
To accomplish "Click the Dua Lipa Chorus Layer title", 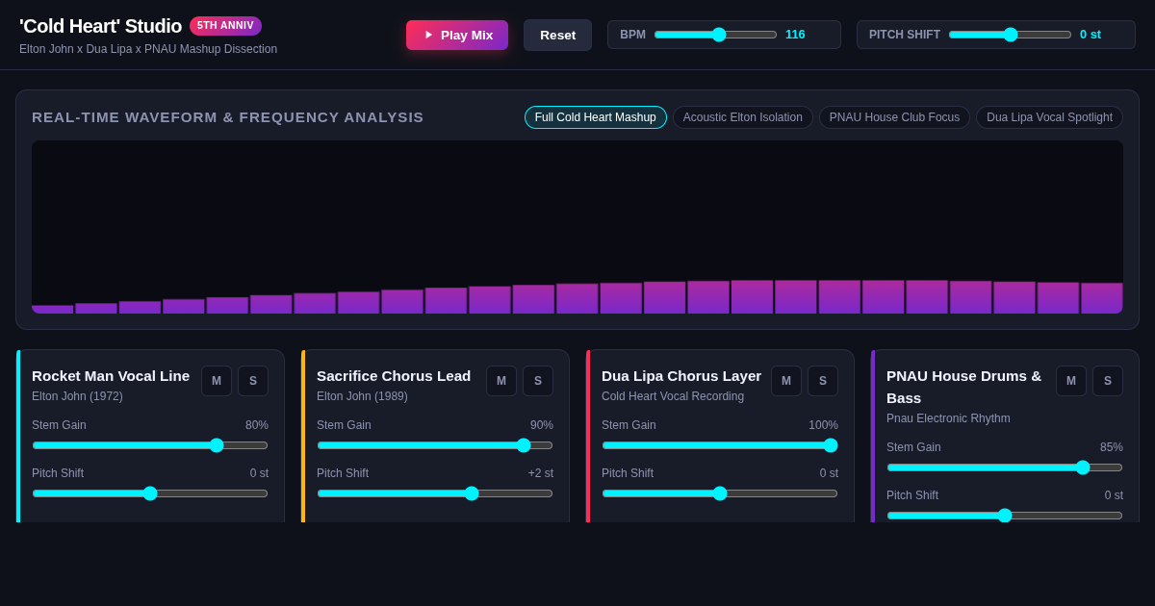I will point(681,376).
